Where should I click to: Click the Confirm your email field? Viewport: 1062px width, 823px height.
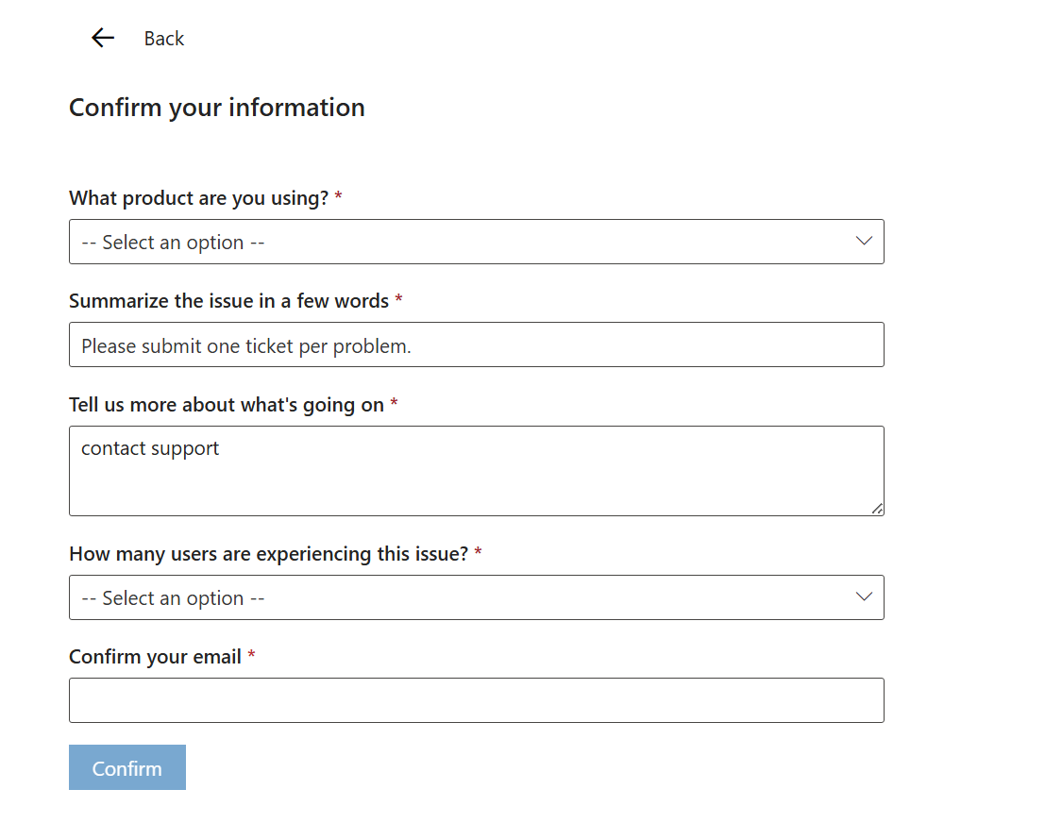(476, 700)
